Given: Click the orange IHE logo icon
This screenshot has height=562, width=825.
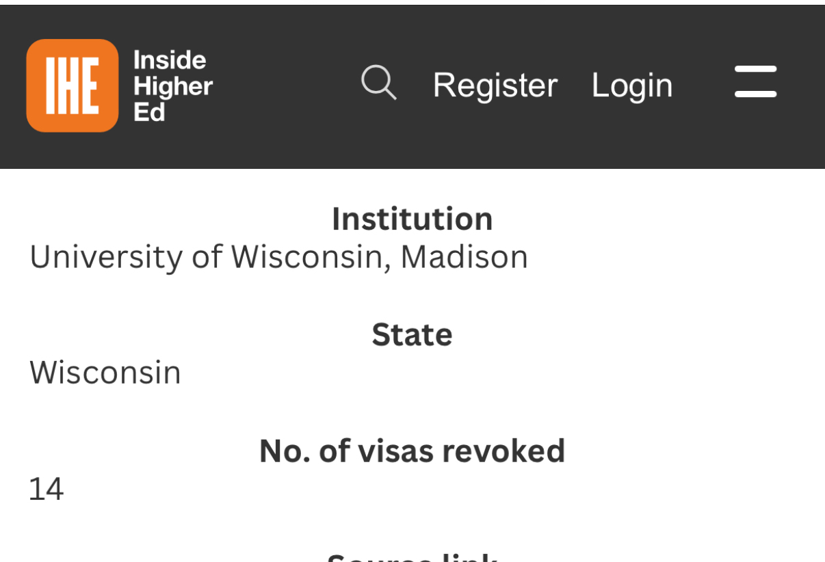Looking at the screenshot, I should click(72, 85).
